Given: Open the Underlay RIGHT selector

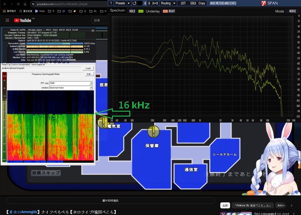Looking at the screenshot, I should [x=172, y=11].
